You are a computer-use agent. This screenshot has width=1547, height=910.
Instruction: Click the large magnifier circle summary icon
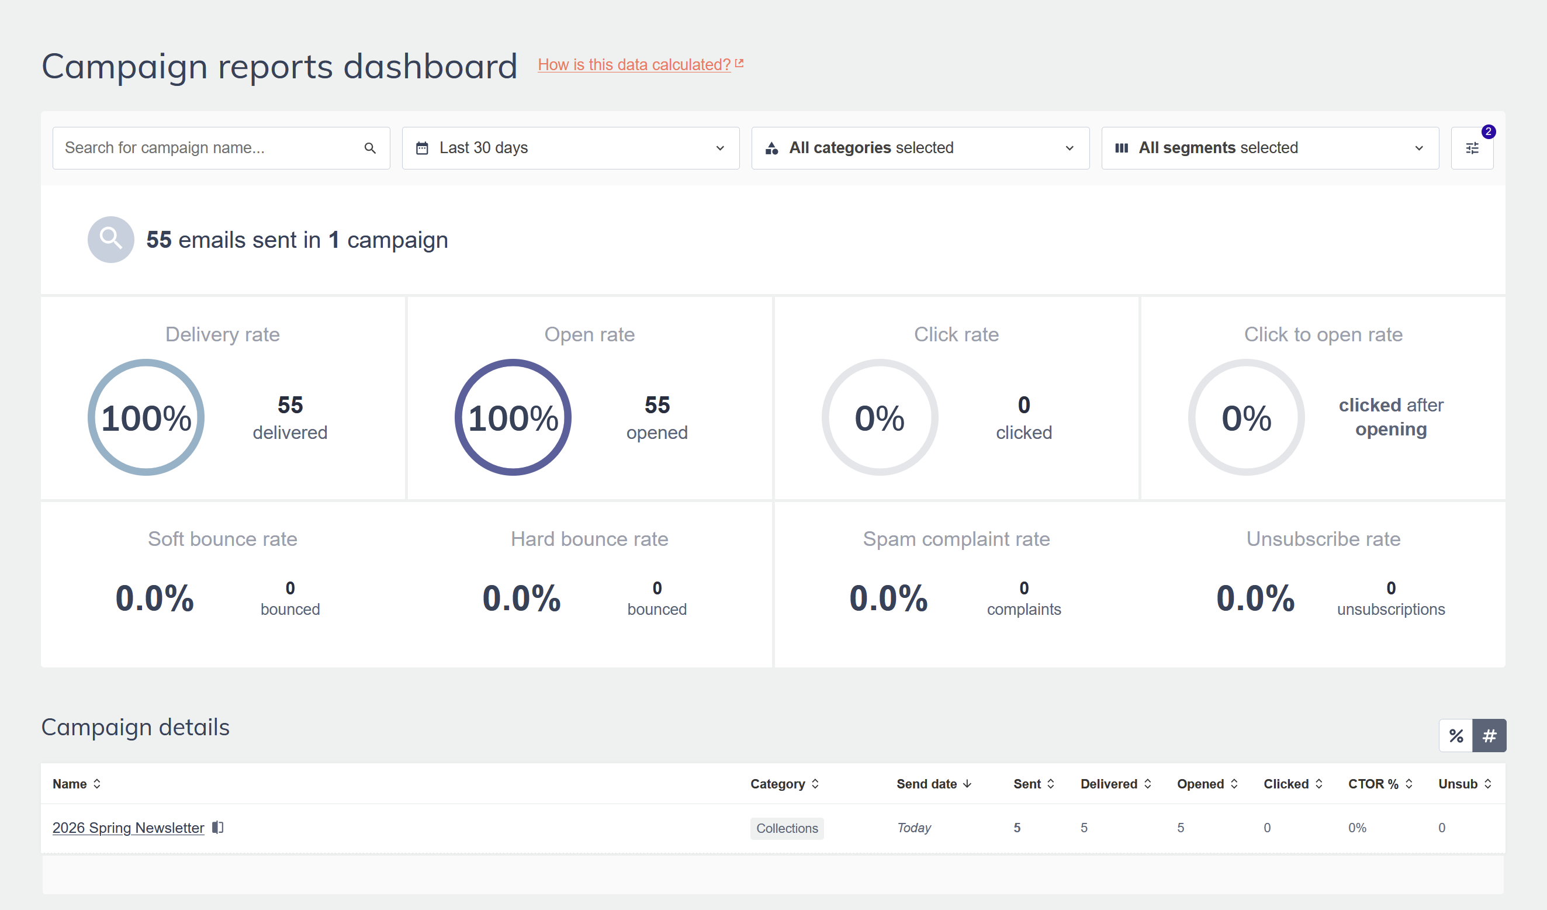pyautogui.click(x=110, y=240)
